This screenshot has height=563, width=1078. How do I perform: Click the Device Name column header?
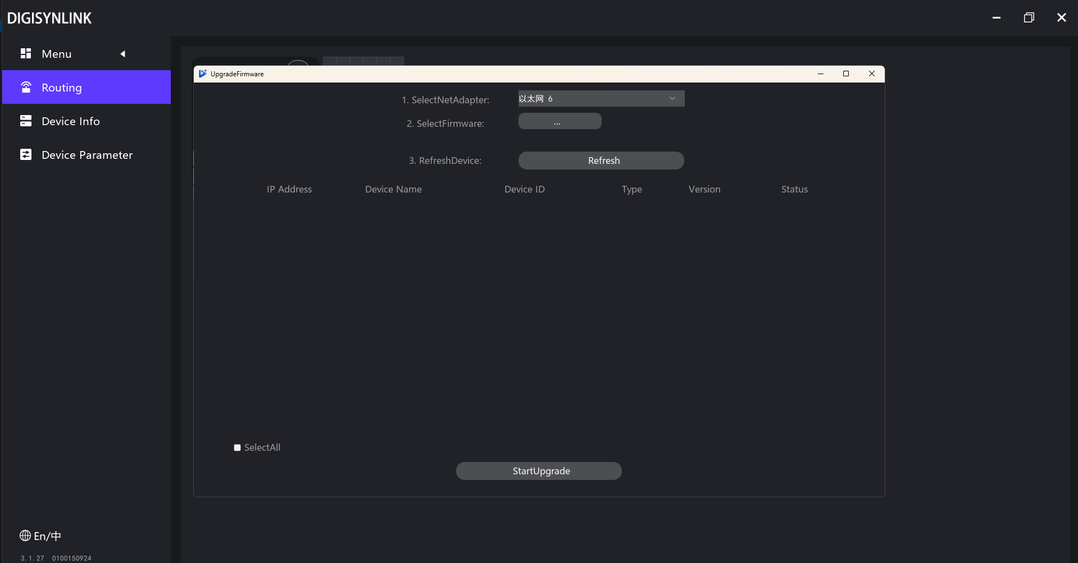[393, 189]
